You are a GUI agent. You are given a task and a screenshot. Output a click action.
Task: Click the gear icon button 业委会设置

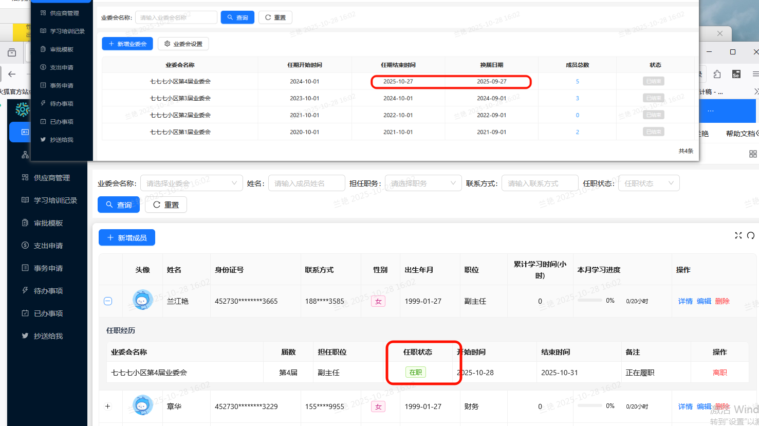[183, 44]
